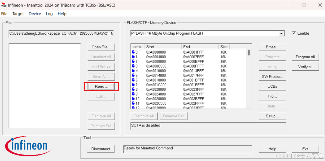Click the lock icon of sector 11
Viewport: 325px width, 161px height.
[x=133, y=103]
